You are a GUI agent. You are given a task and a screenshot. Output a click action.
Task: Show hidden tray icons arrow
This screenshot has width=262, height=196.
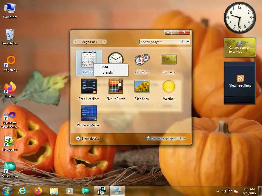point(217,191)
